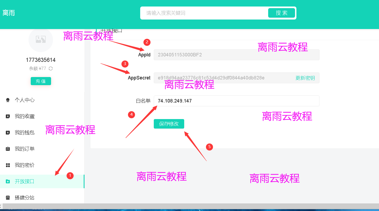Screen dimensions: 379x211
Task: Click the AppId label
Action: pyautogui.click(x=144, y=55)
